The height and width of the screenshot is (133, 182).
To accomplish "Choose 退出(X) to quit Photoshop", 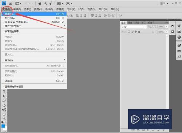I will 34,81.
